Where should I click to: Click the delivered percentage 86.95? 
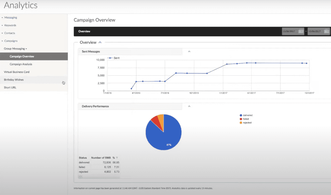point(116,162)
